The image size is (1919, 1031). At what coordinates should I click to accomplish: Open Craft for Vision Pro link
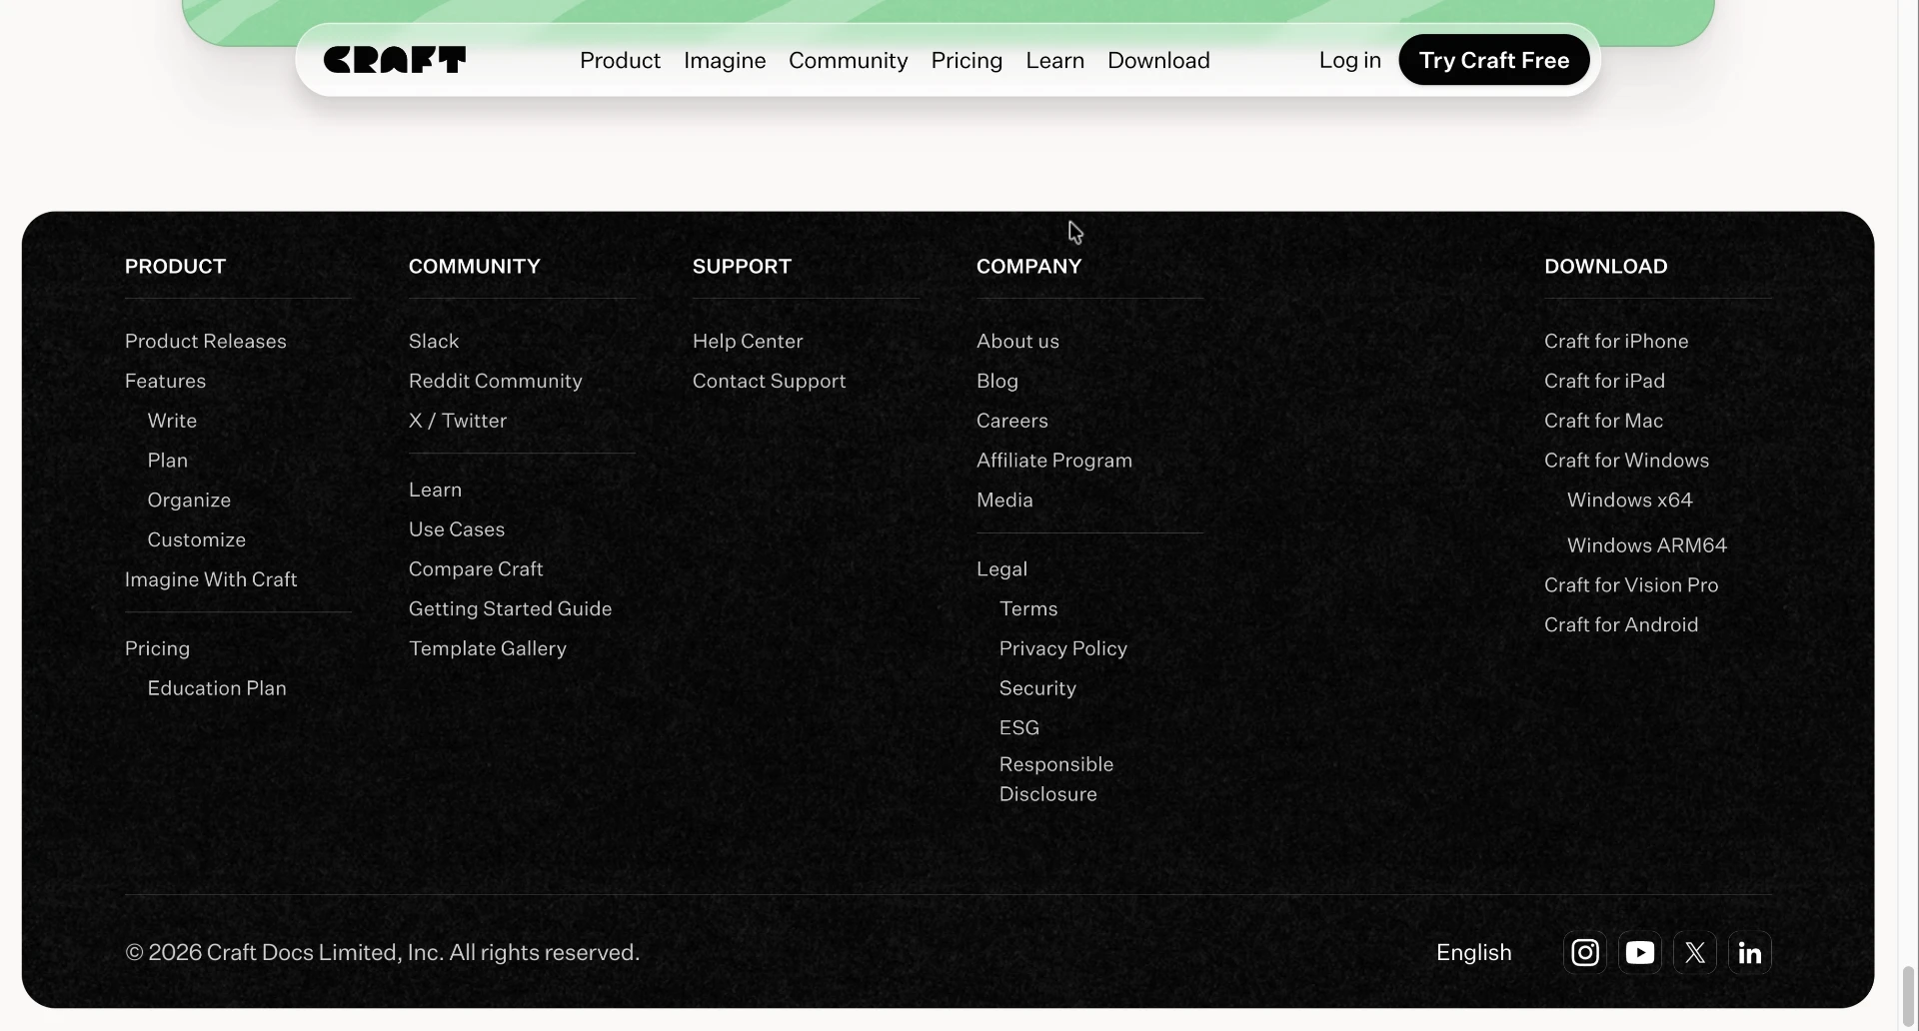click(1631, 585)
